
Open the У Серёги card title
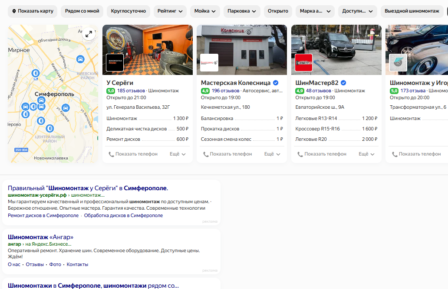pos(120,83)
